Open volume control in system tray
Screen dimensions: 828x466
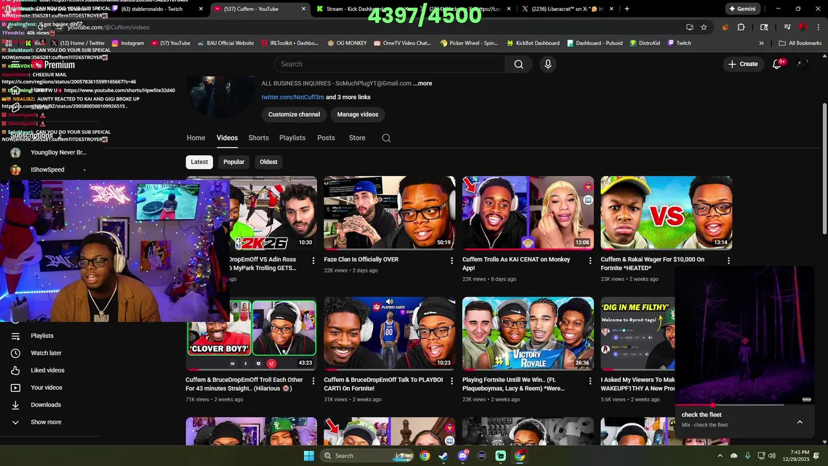click(772, 456)
